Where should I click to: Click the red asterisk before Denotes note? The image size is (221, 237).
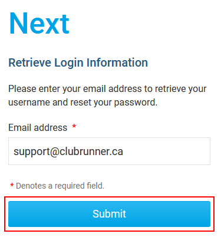tap(12, 185)
